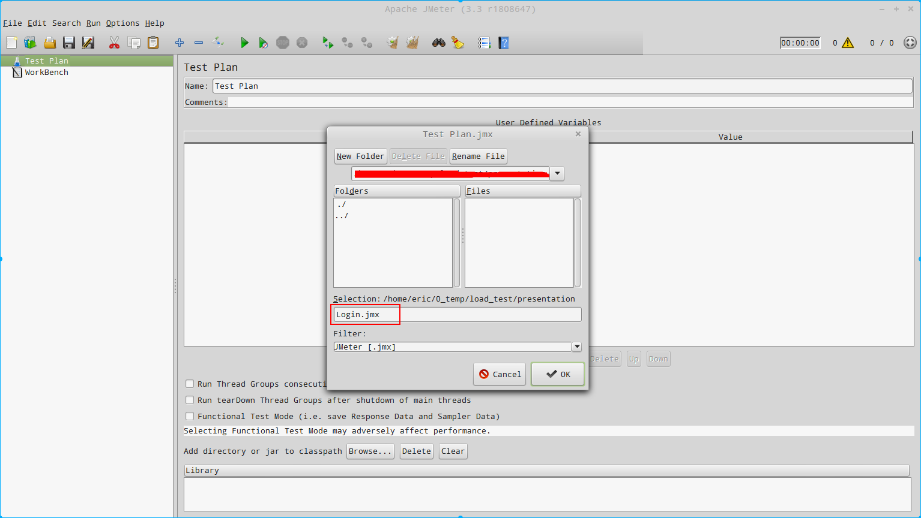This screenshot has height=518, width=921.
Task: Click the classpath Clear button
Action: 453,451
